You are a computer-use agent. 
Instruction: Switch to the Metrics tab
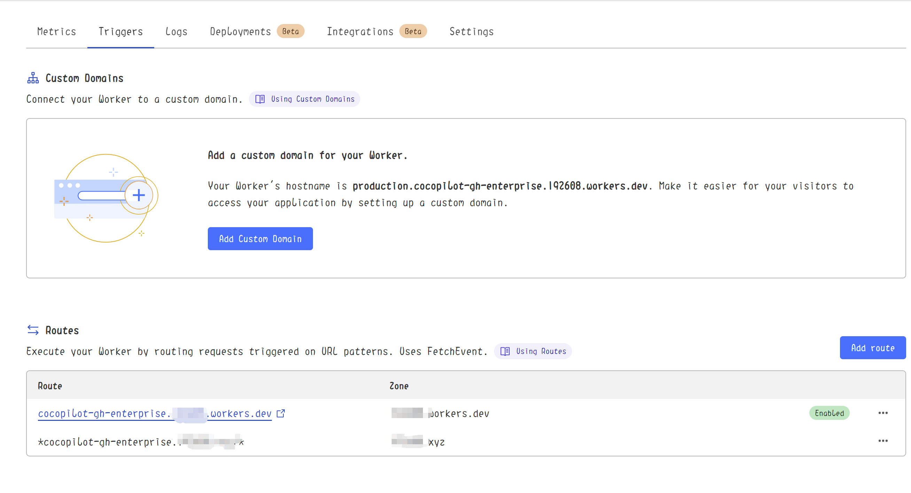pos(57,31)
